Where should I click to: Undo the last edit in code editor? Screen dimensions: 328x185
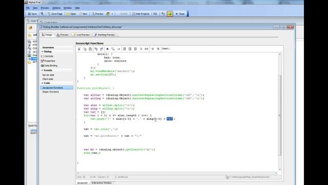(x=96, y=49)
